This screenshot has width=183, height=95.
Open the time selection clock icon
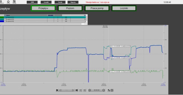(x=112, y=90)
